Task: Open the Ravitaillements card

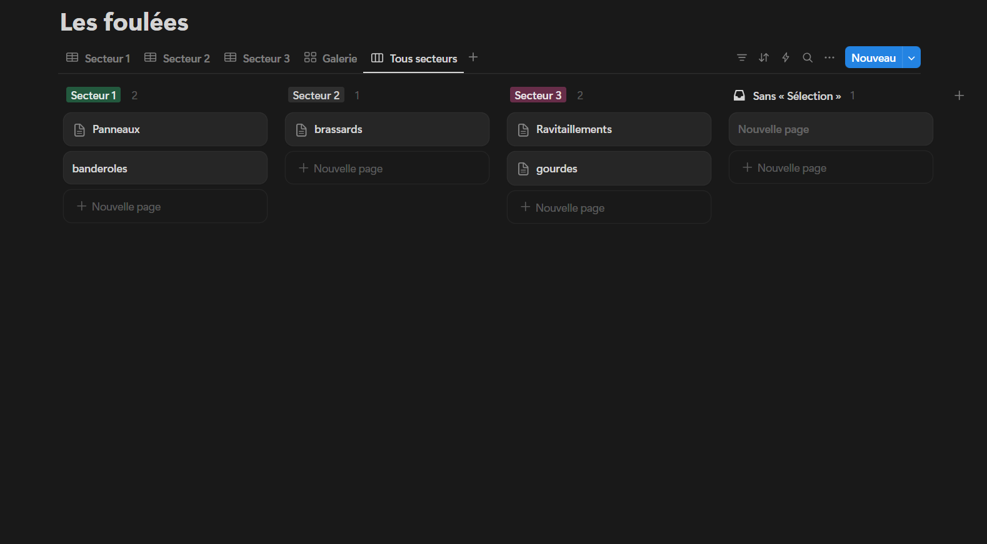Action: [609, 129]
